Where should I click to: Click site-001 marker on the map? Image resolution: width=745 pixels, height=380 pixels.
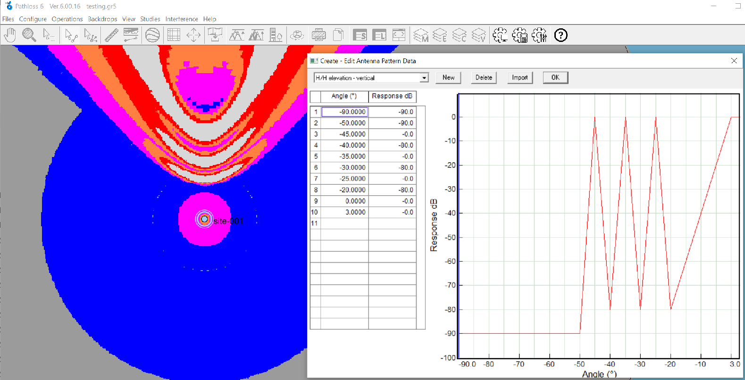click(x=204, y=219)
